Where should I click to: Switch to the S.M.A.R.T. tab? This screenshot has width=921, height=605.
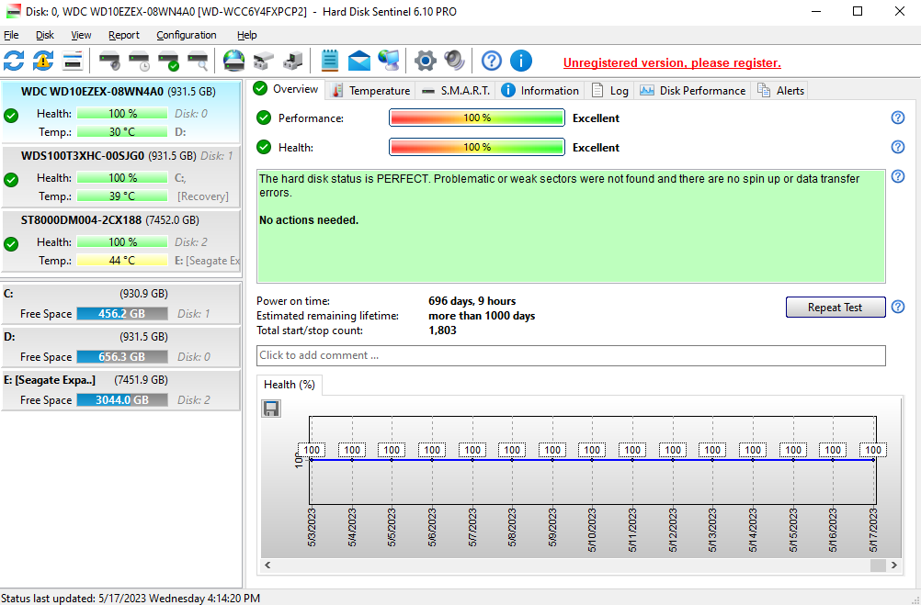coord(456,90)
